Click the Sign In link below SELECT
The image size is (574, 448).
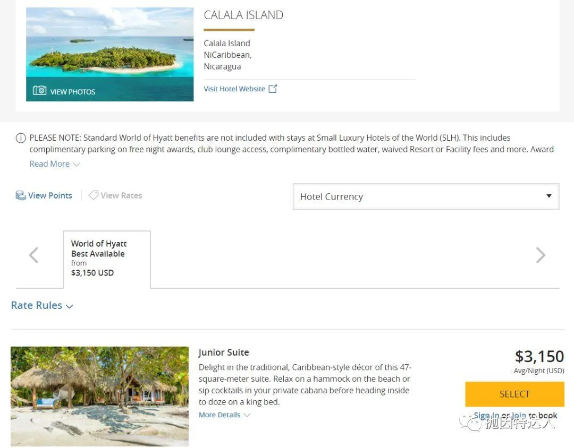486,416
